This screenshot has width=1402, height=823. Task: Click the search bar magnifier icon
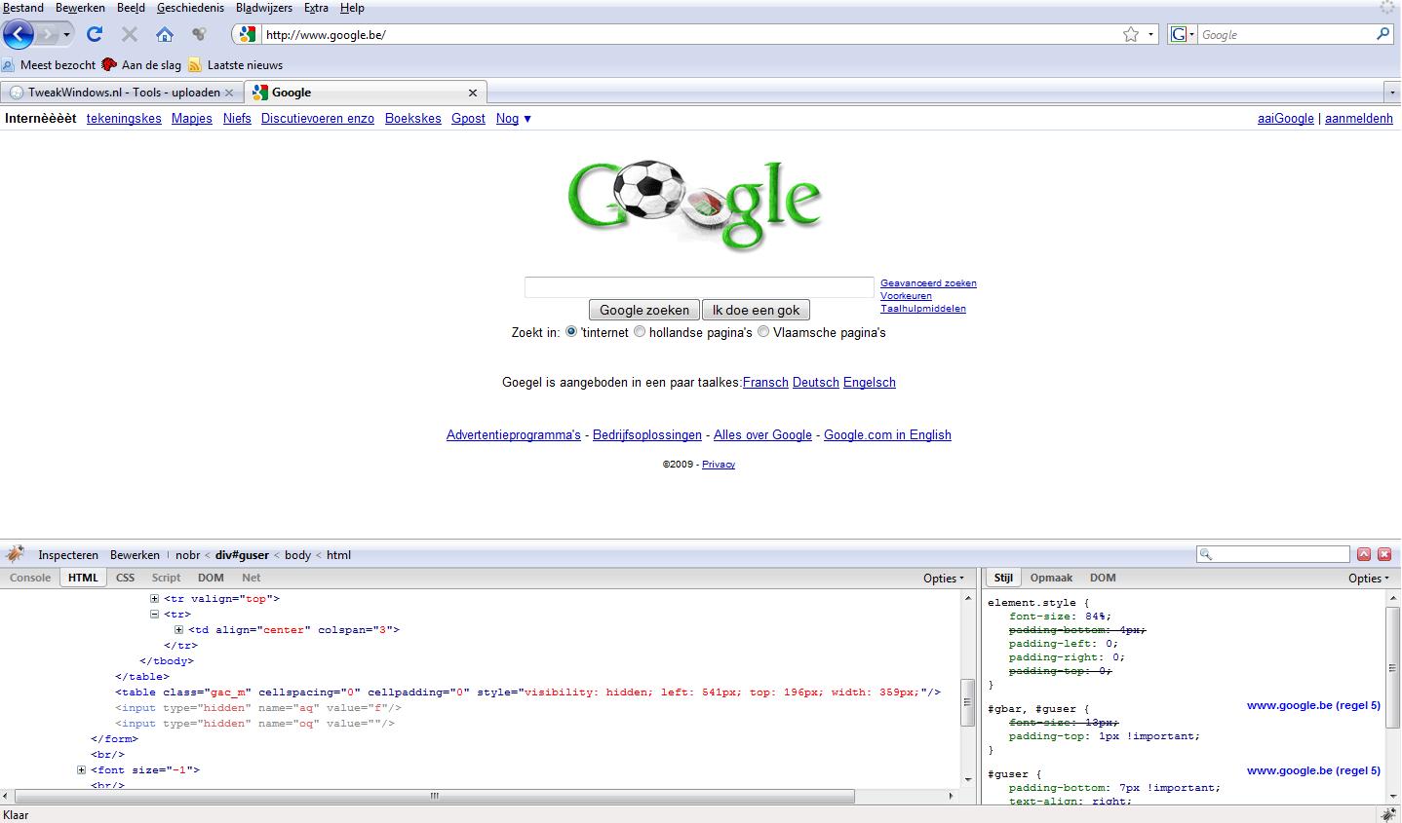1383,34
